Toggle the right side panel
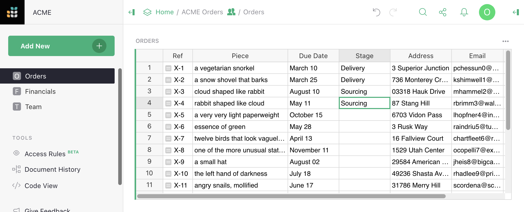 pyautogui.click(x=516, y=12)
